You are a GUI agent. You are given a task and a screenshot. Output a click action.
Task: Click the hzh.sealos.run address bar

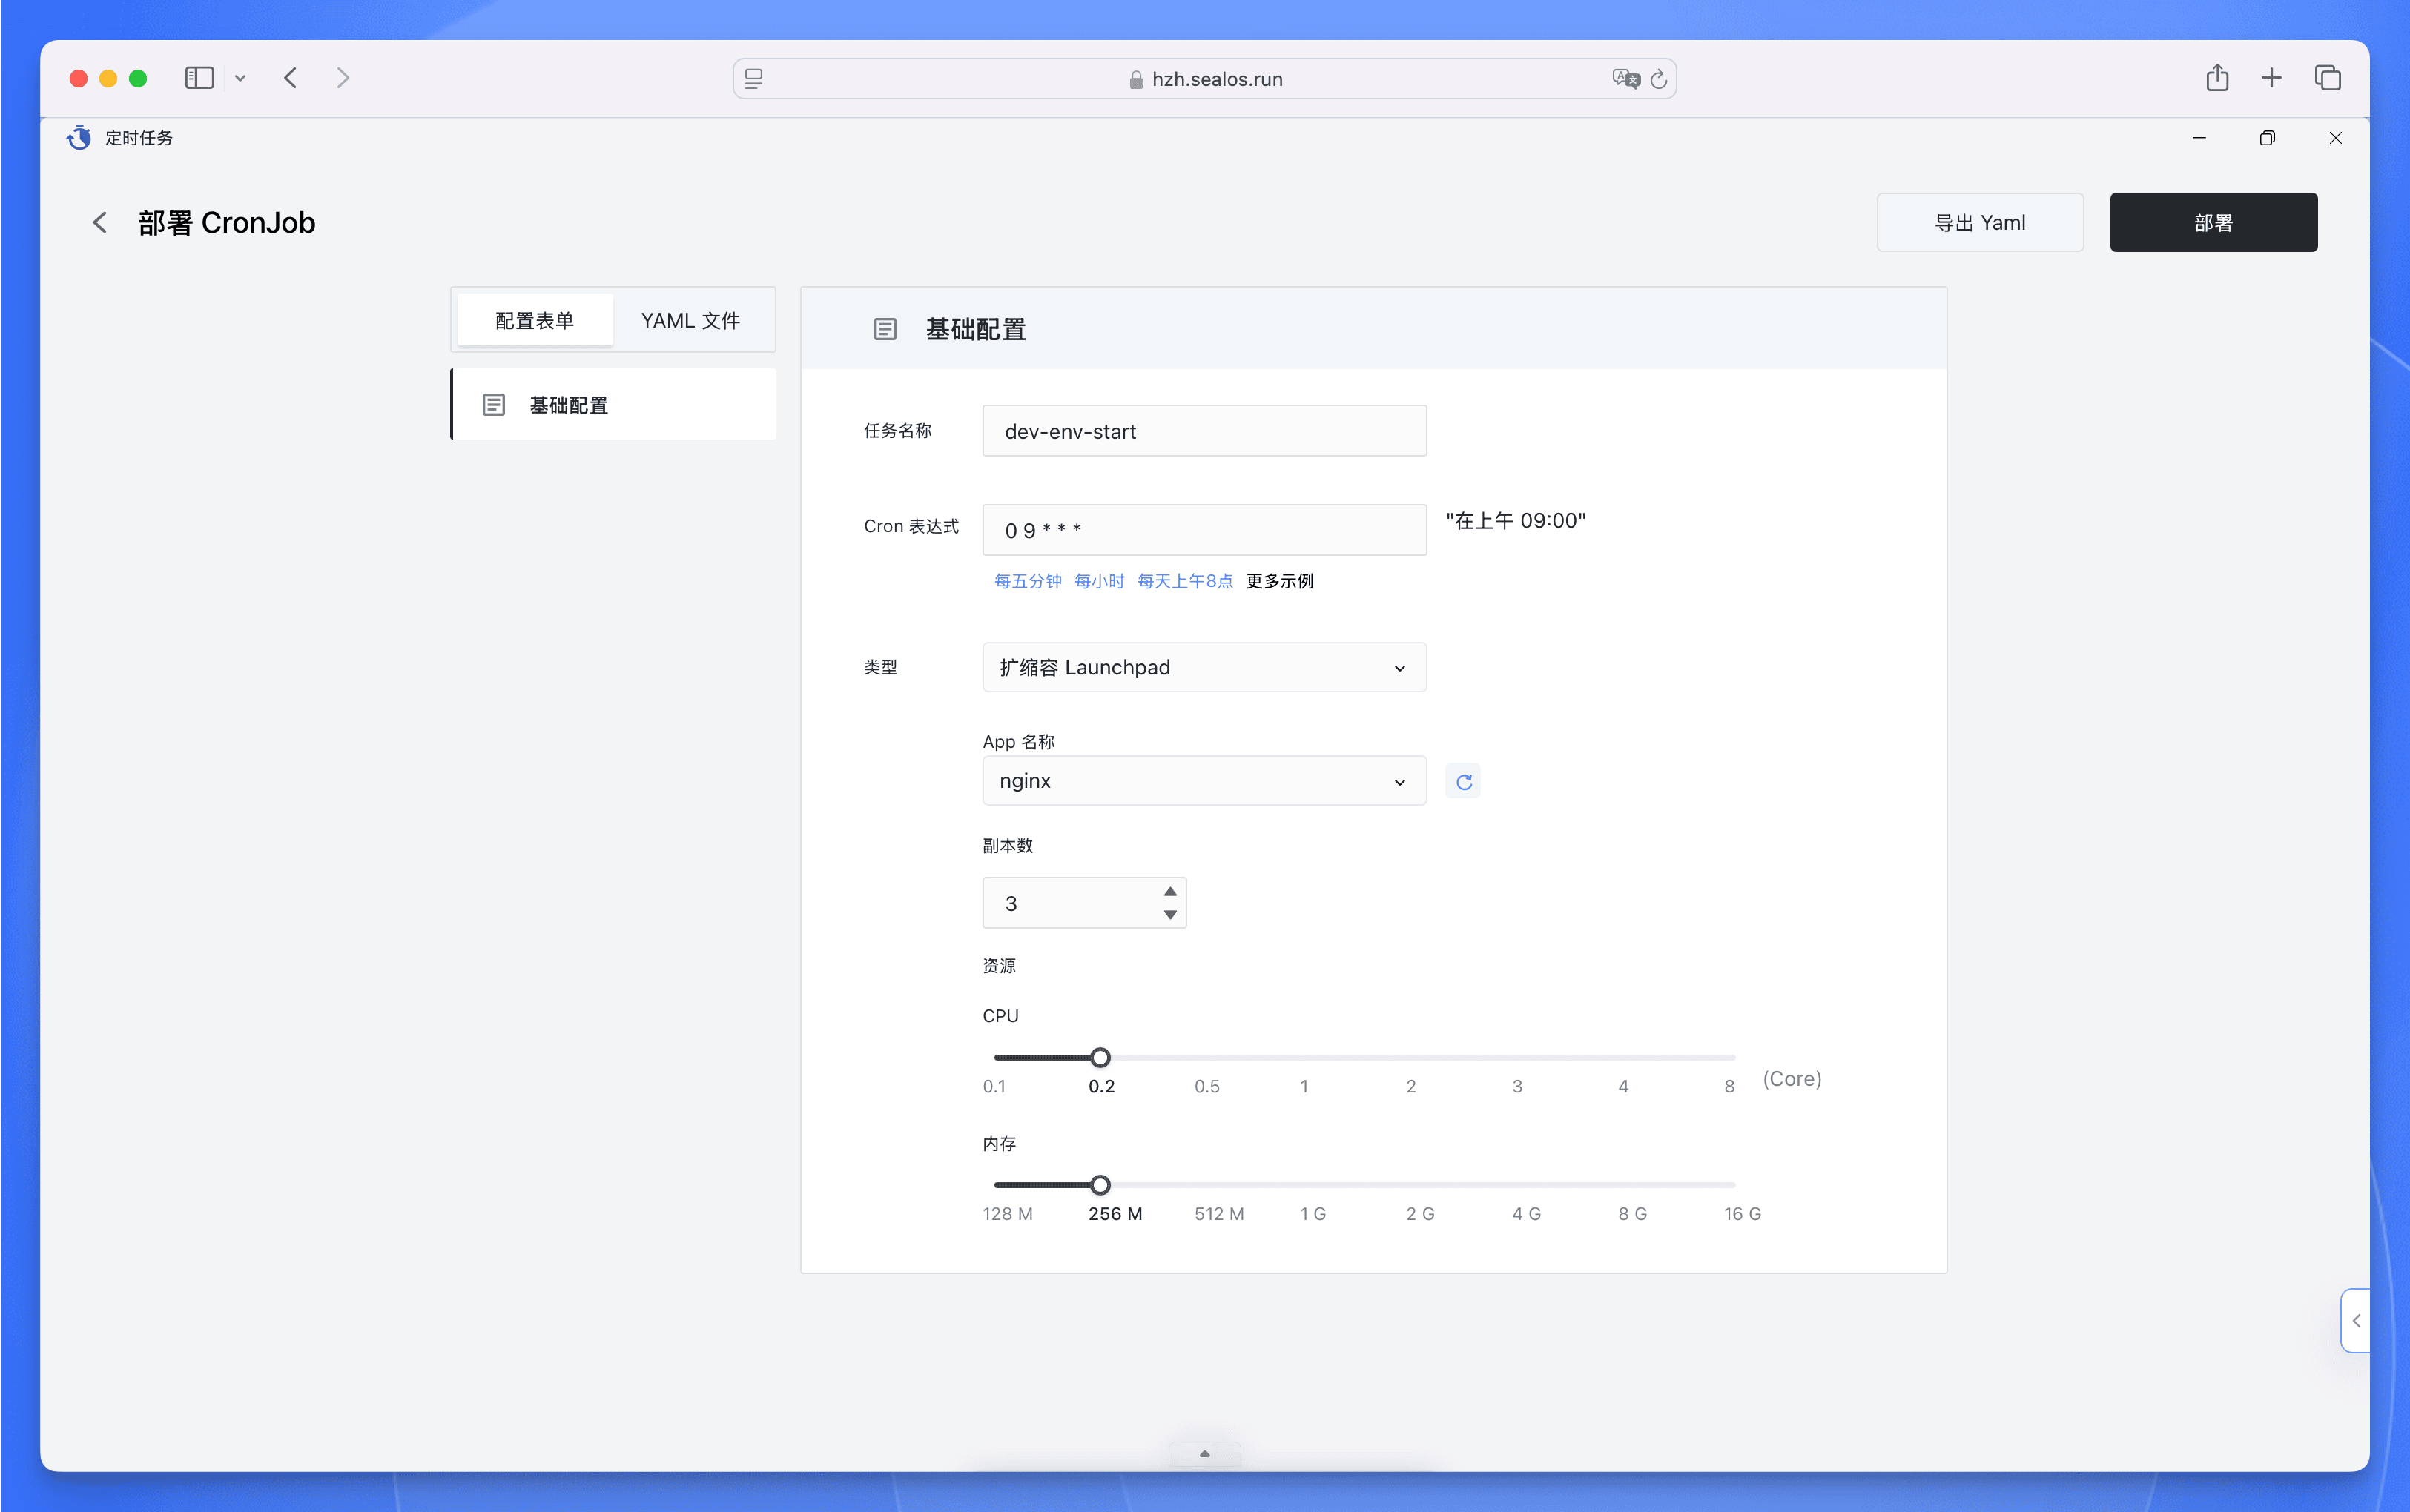[x=1204, y=79]
